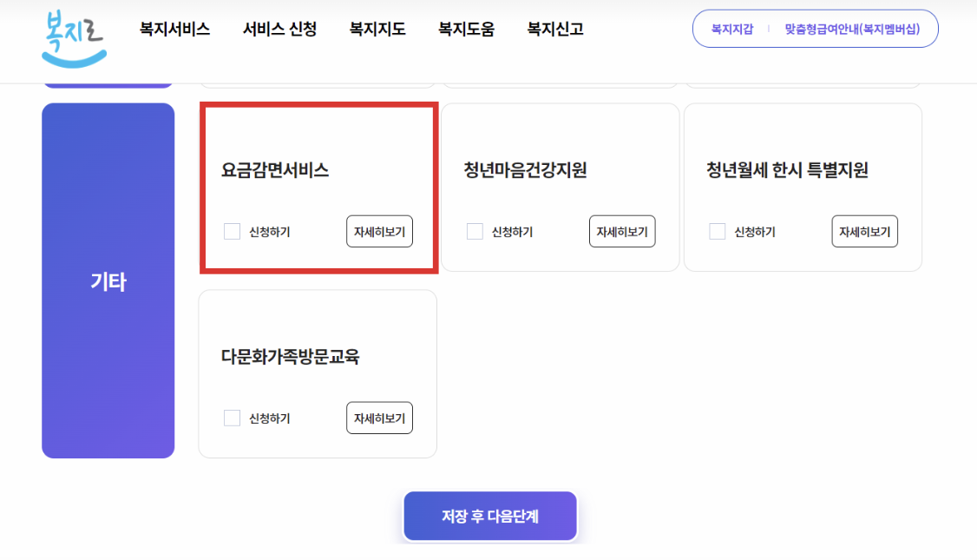Open the 복지신고 menu
This screenshot has height=560, width=977.
[x=553, y=29]
